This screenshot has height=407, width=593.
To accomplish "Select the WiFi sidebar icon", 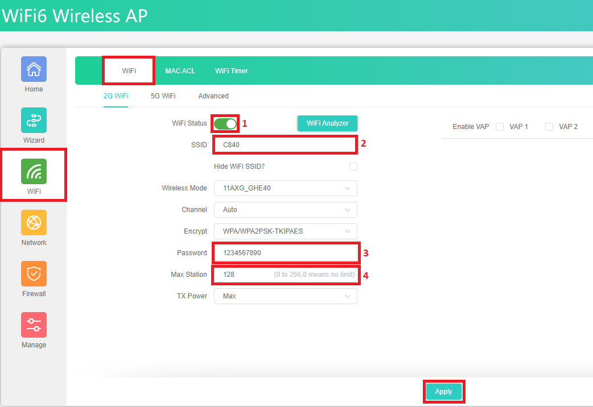I will point(34,172).
